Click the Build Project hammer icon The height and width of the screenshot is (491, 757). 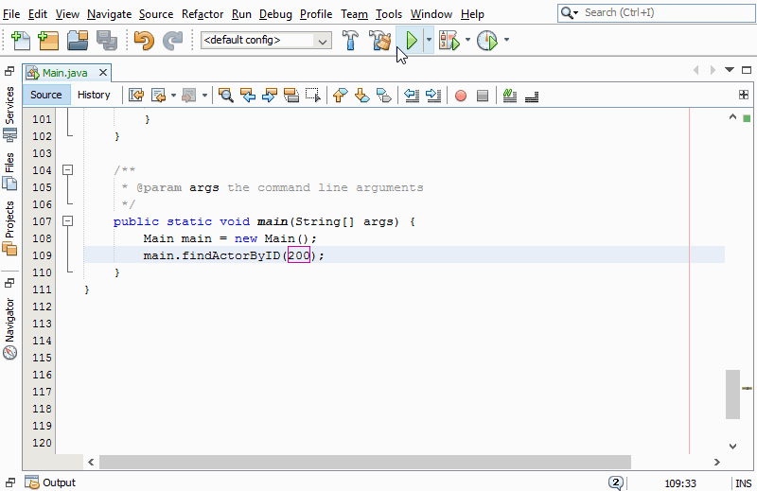click(x=351, y=41)
